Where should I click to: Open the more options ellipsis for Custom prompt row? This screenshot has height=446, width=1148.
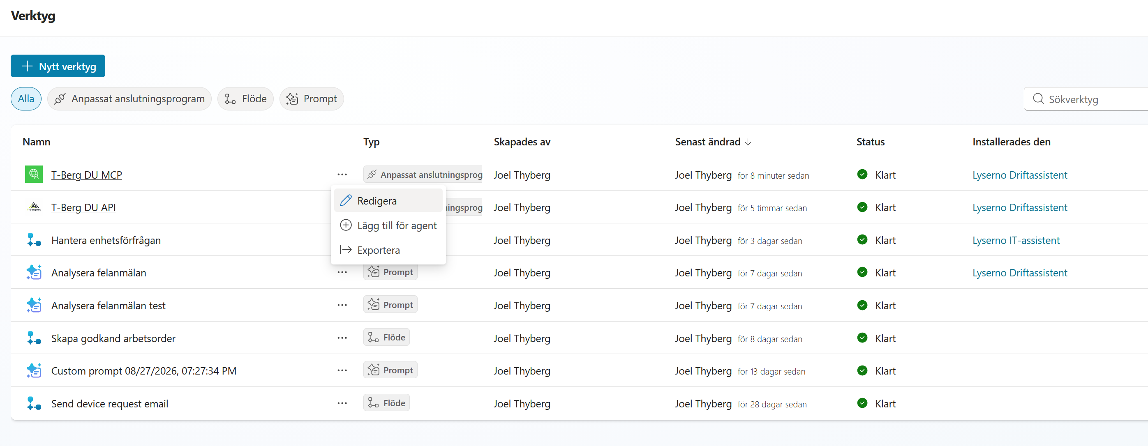(x=342, y=371)
